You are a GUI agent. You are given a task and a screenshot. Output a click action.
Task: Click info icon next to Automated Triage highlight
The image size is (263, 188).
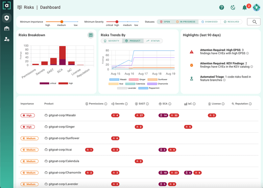click(224, 80)
